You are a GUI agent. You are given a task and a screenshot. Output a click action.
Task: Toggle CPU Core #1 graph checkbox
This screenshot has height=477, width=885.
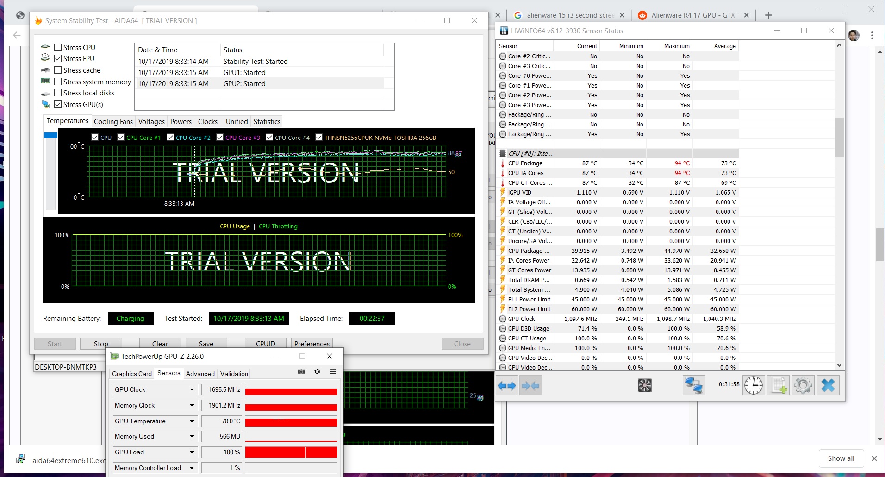point(121,138)
